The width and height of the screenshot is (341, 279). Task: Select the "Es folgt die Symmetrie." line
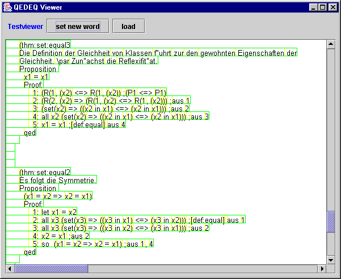[57, 180]
